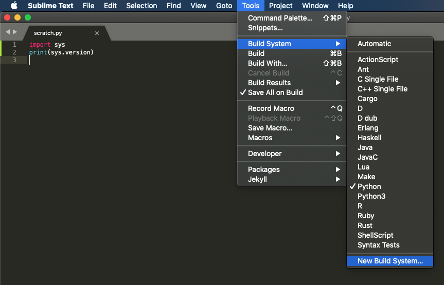The image size is (444, 285).
Task: Select Erlang build system
Action: coord(390,128)
